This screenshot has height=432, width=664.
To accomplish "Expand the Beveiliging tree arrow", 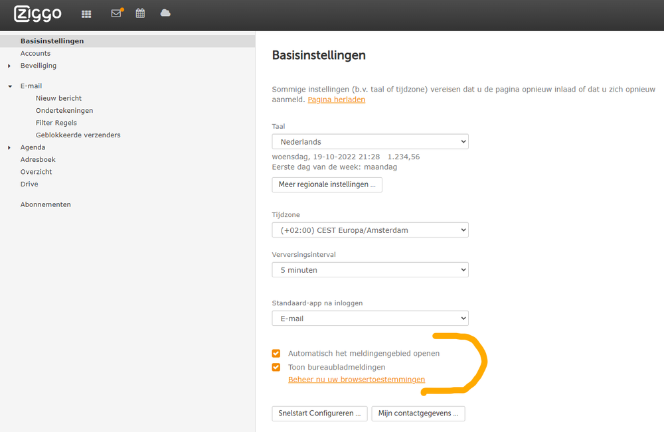I will pos(9,66).
